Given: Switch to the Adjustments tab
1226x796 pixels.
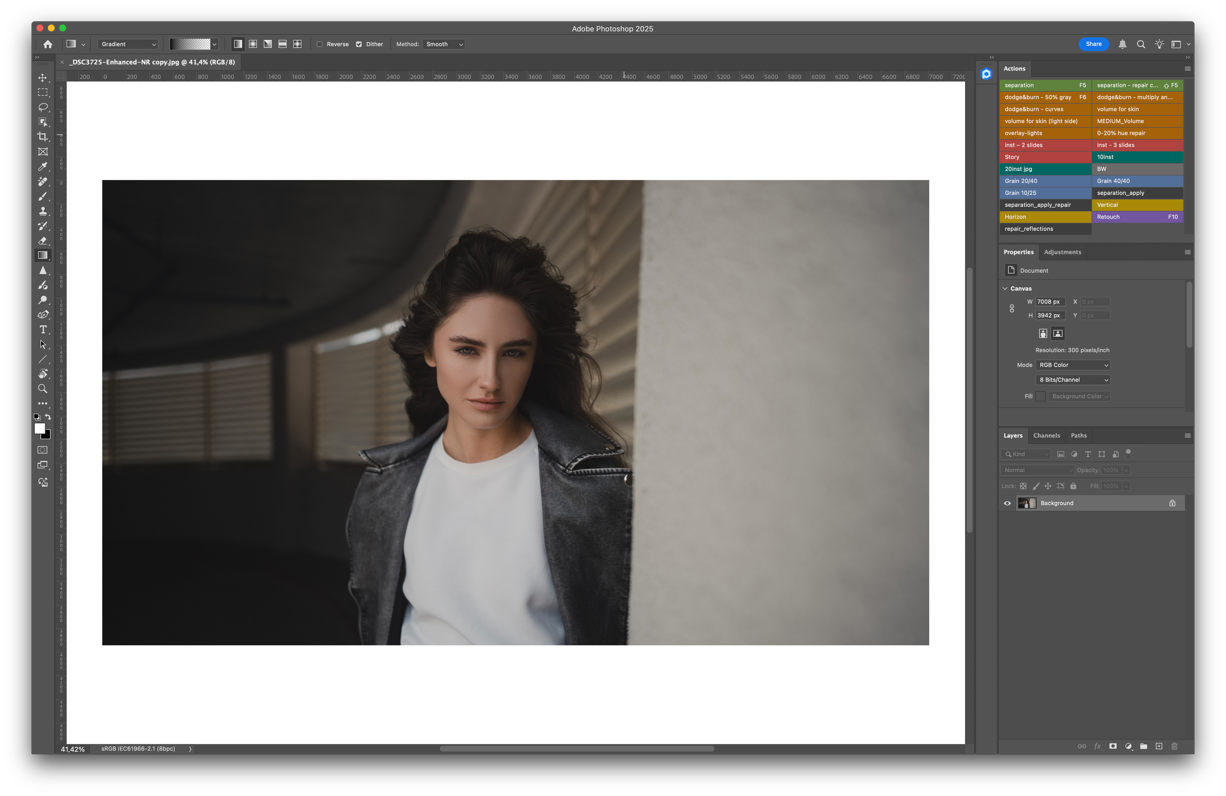Looking at the screenshot, I should click(x=1062, y=252).
